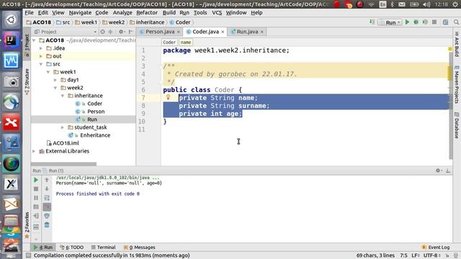Image resolution: width=461 pixels, height=259 pixels.
Task: Open Project Structure from the toolbar
Action: click(446, 22)
